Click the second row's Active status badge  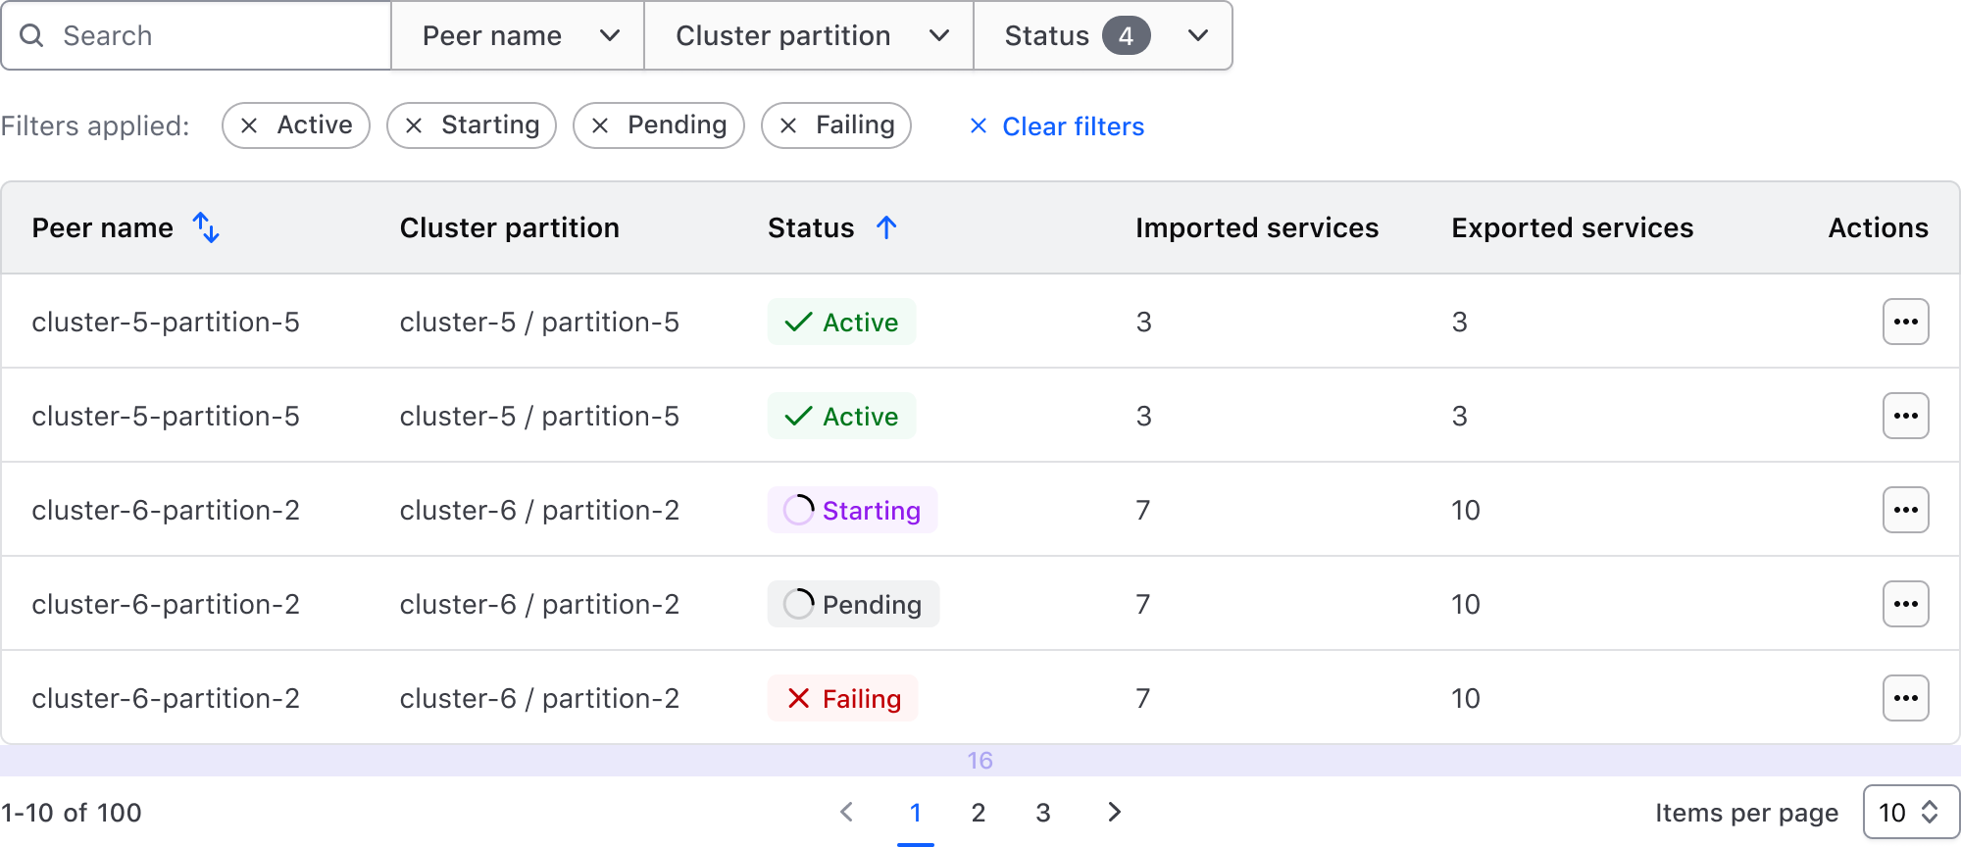coord(841,416)
